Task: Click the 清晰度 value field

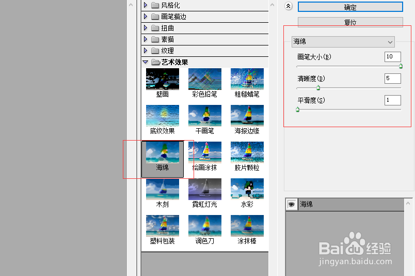Action: coord(392,79)
